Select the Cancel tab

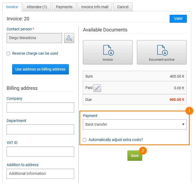tap(123, 7)
